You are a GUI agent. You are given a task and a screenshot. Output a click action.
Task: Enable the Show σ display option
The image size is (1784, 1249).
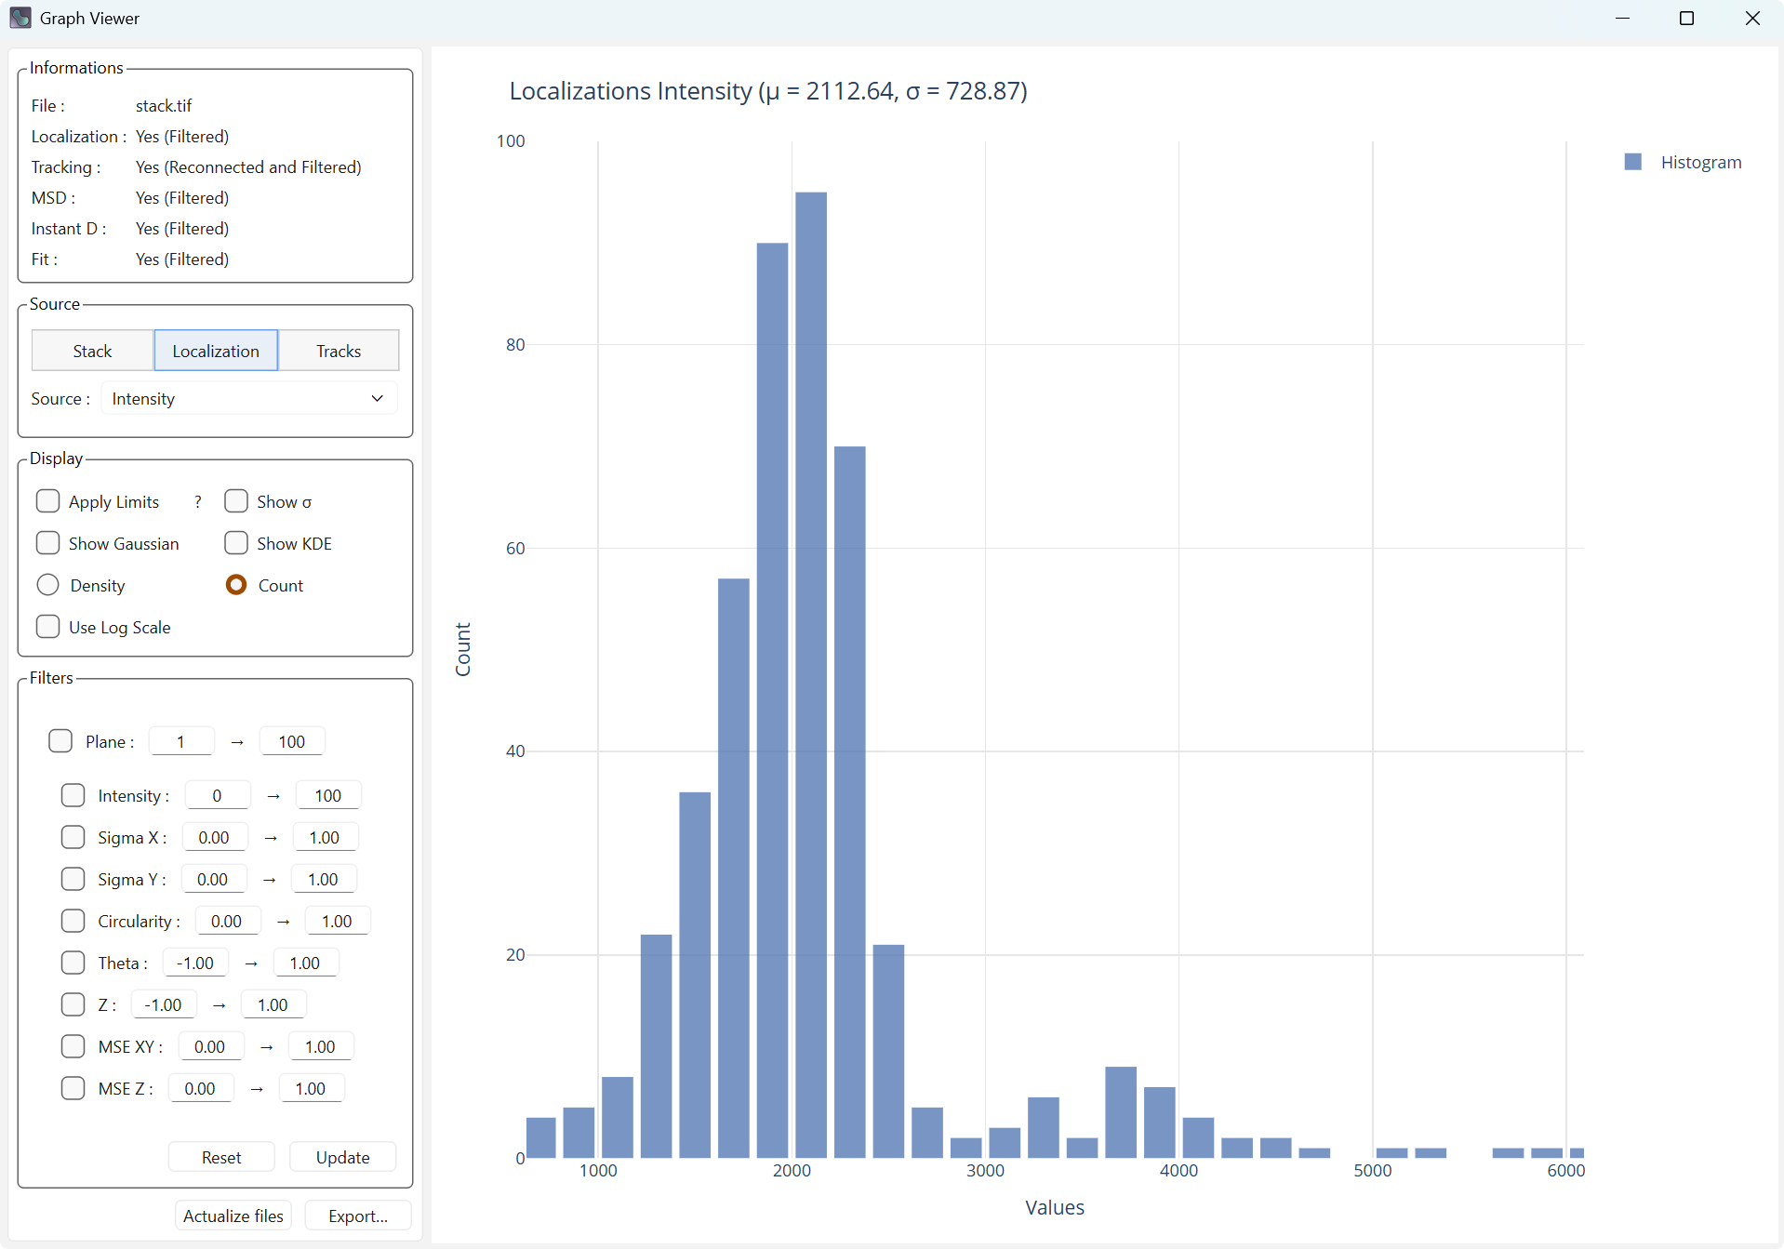[236, 501]
